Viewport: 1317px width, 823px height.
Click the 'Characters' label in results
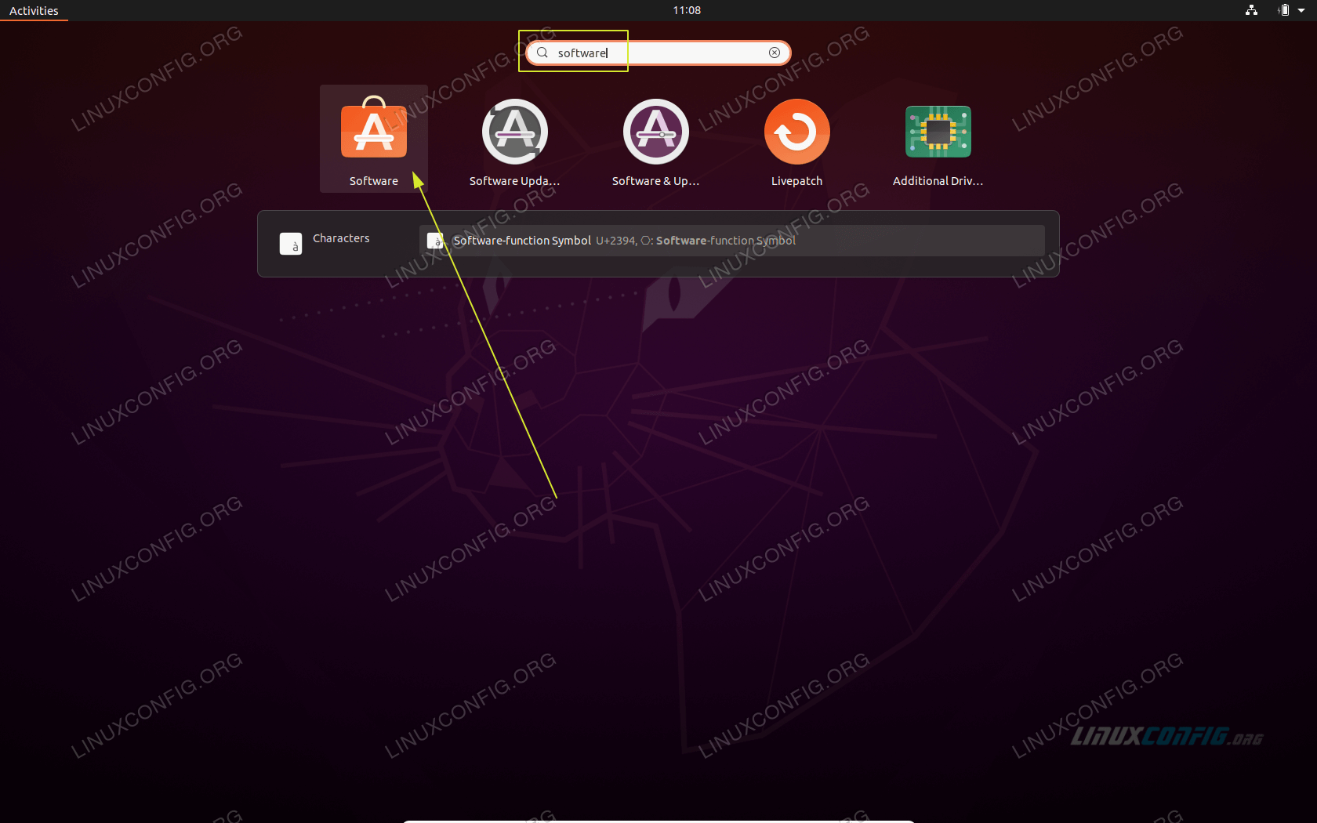point(341,238)
